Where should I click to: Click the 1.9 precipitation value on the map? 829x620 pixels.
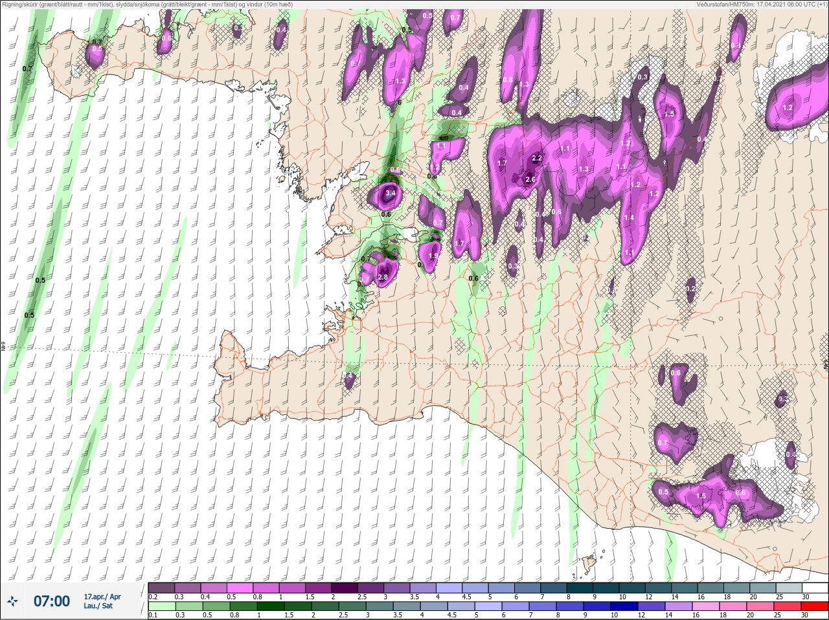tap(433, 256)
